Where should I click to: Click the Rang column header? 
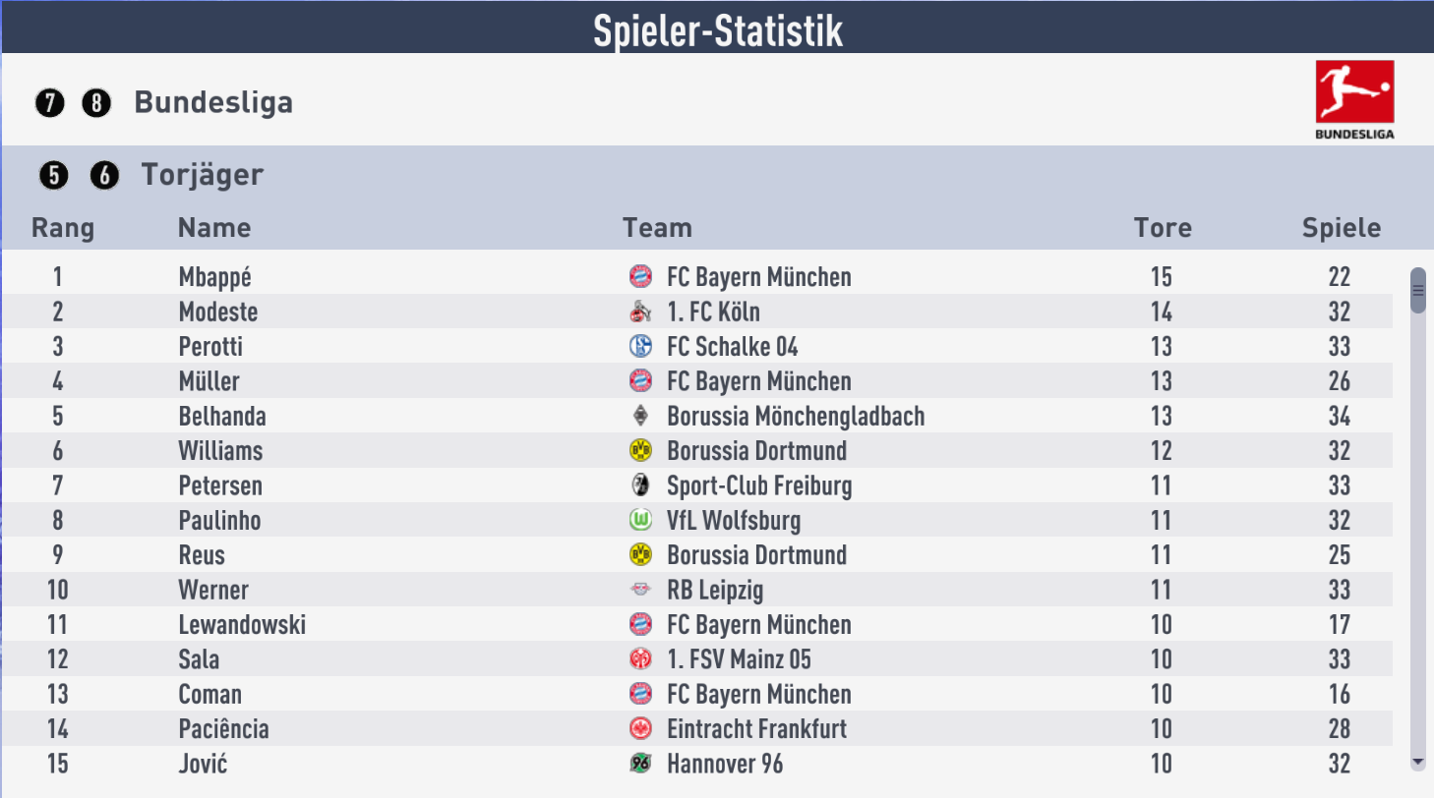pos(63,228)
